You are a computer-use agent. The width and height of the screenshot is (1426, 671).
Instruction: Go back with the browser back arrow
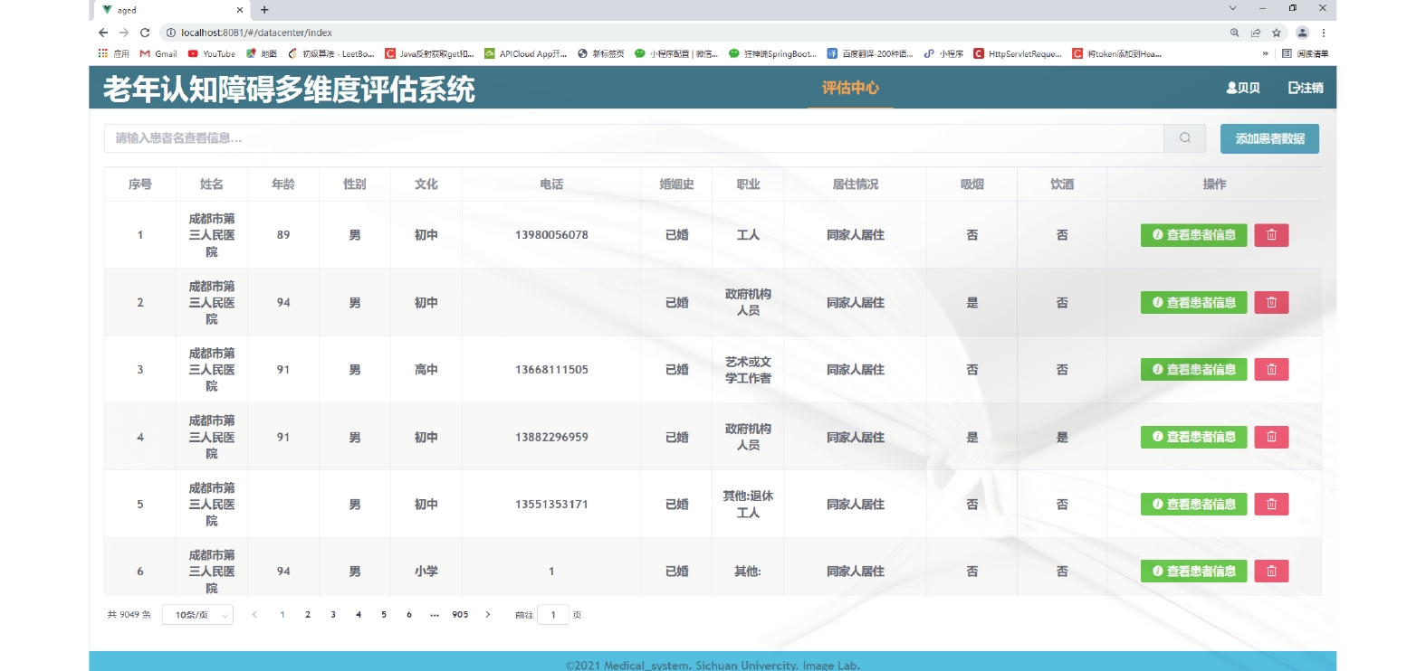point(103,33)
